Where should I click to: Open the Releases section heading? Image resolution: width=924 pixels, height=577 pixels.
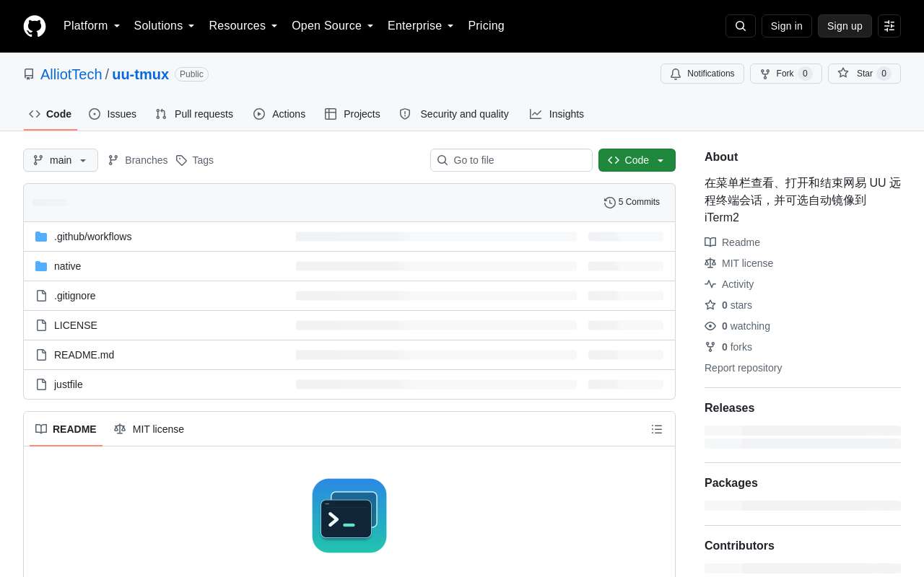[x=729, y=408]
